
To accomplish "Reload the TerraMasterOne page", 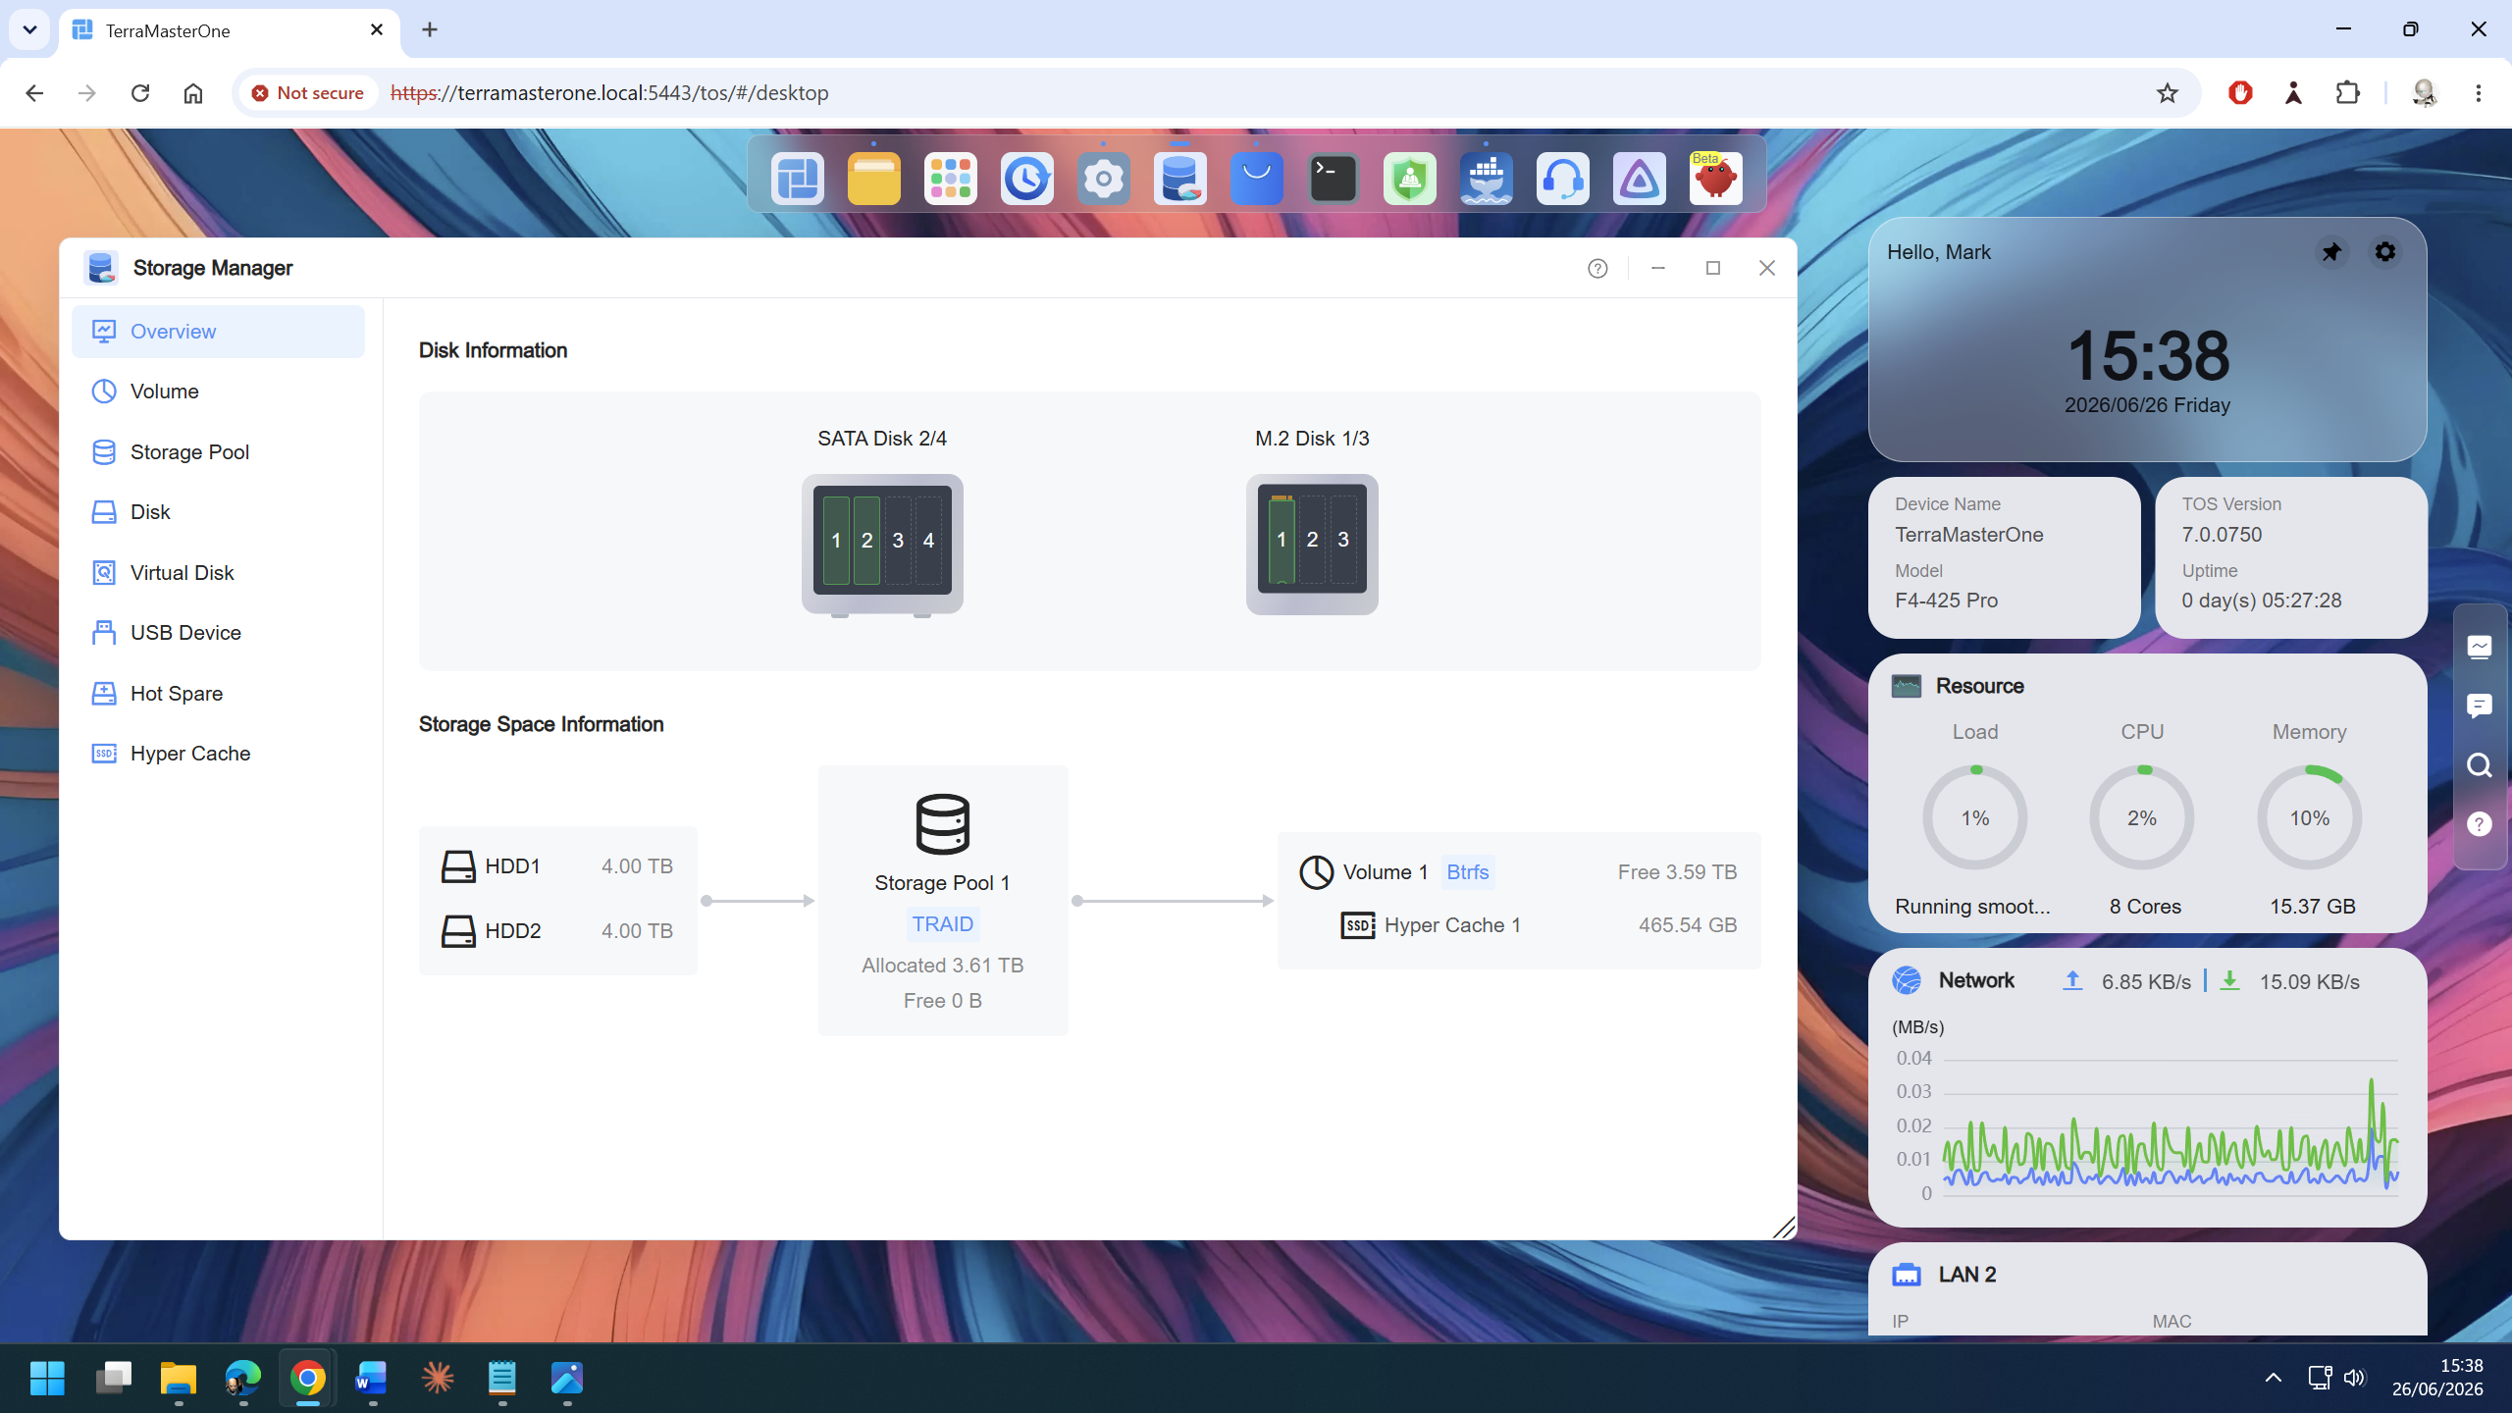I will (x=140, y=93).
